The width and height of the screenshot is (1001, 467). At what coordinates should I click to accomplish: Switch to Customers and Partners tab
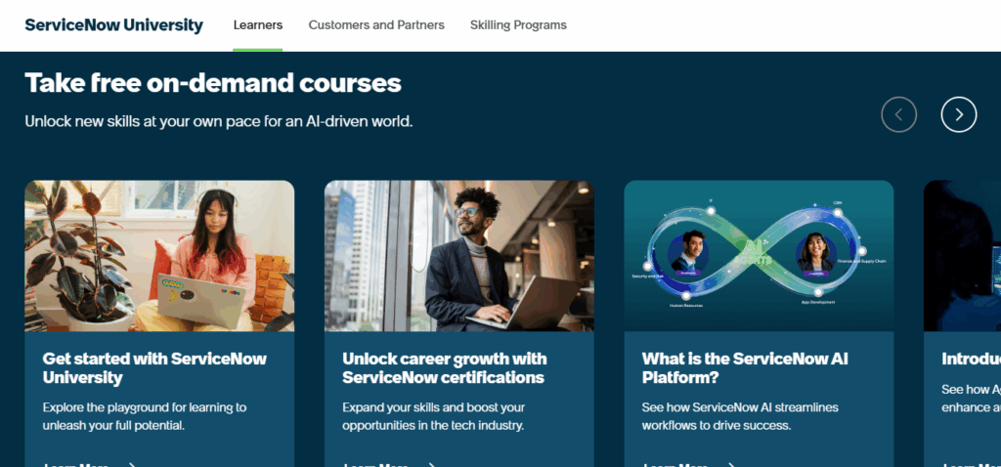(x=376, y=25)
